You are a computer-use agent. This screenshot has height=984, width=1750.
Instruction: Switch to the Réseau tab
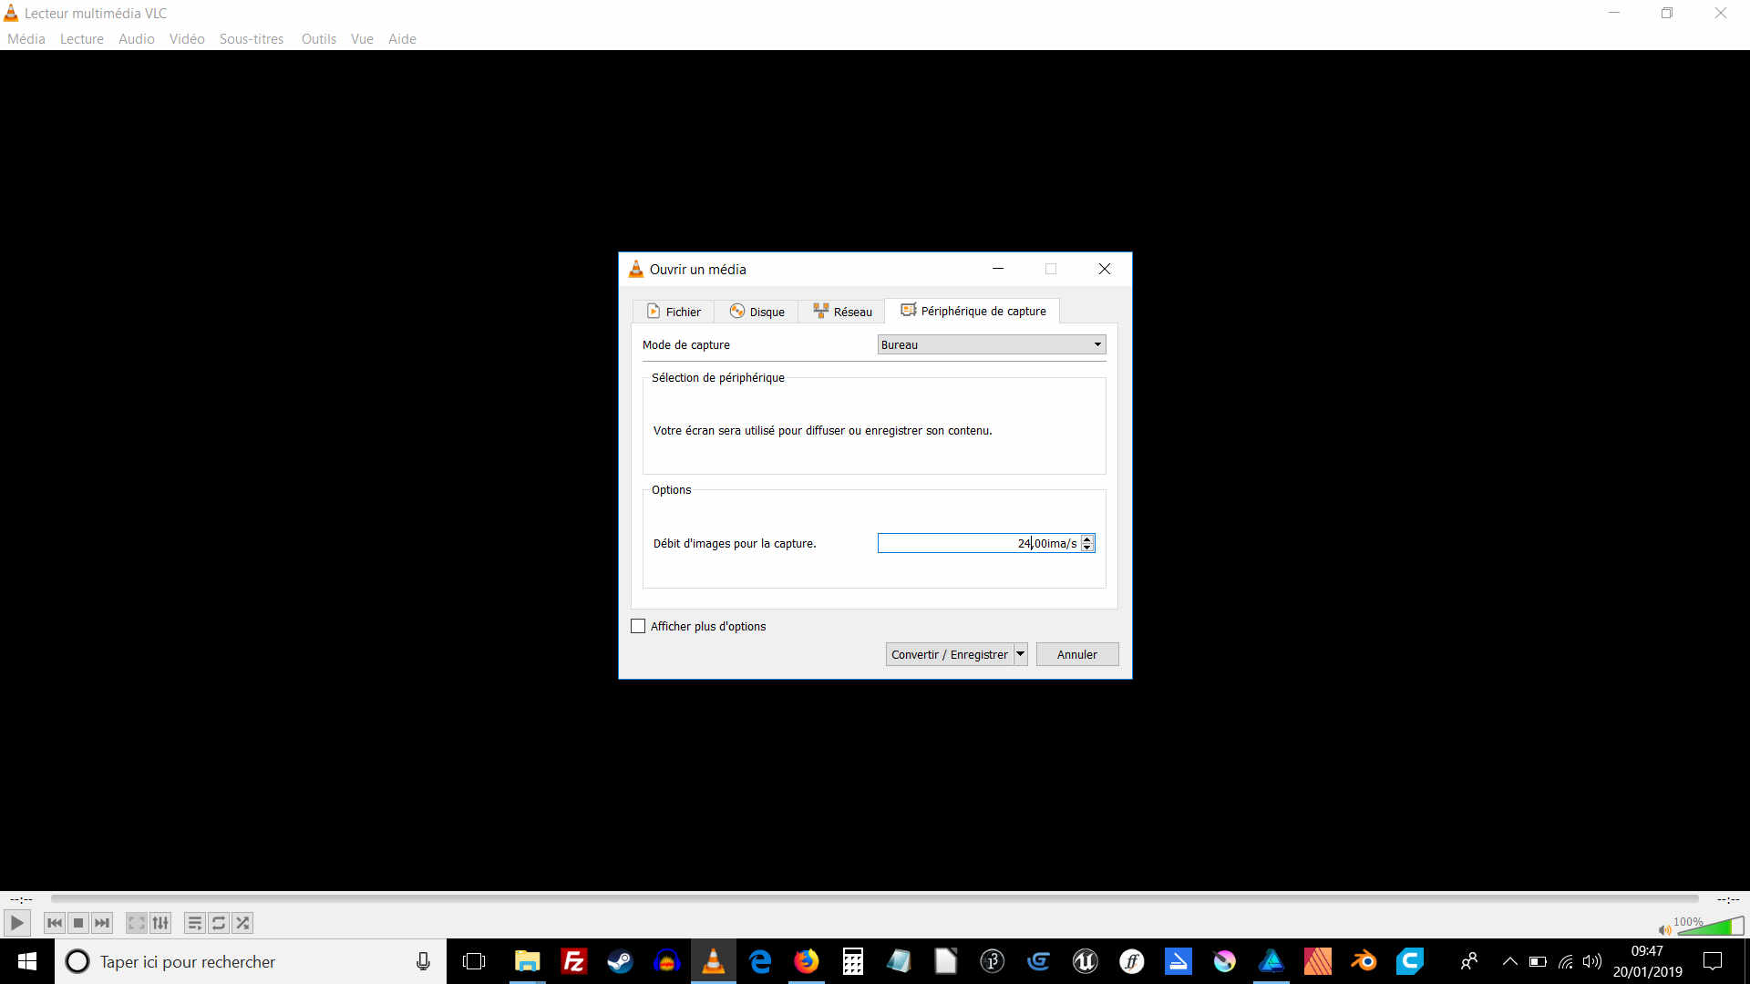click(x=842, y=312)
